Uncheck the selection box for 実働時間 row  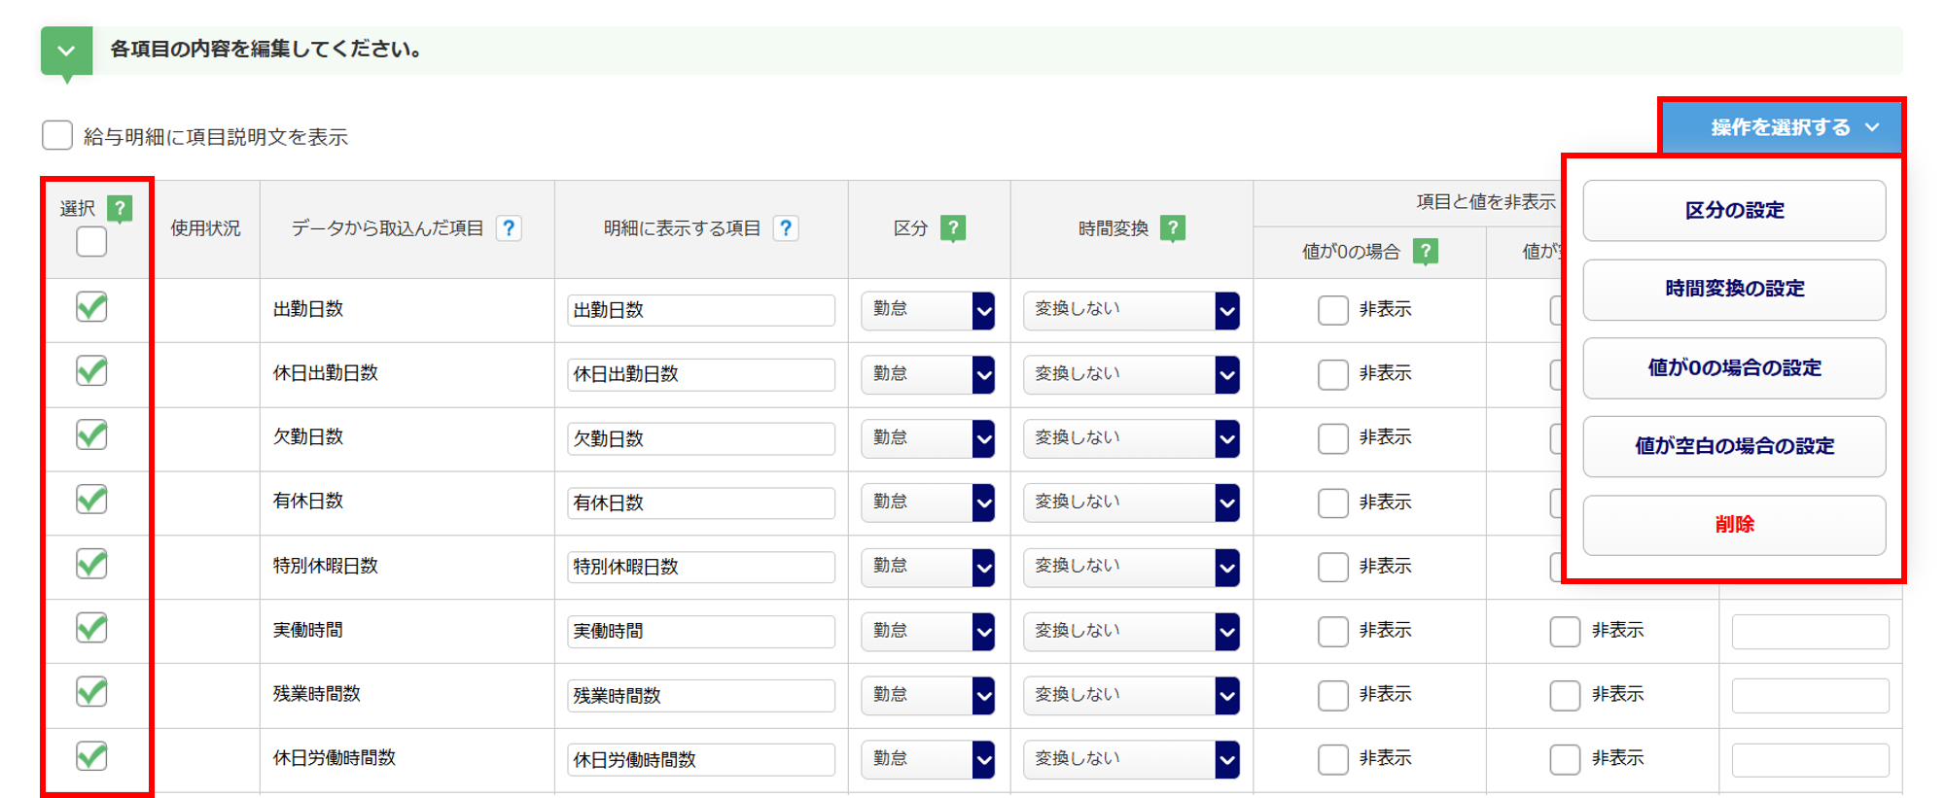point(91,628)
